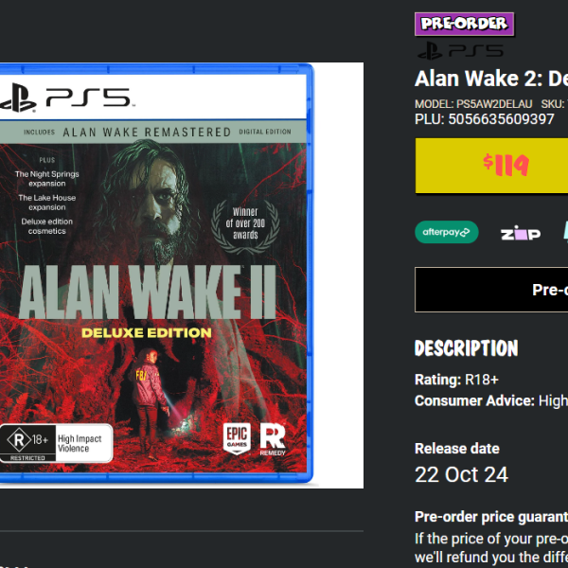Click the Winner of over 200 awards laurel

tap(245, 223)
